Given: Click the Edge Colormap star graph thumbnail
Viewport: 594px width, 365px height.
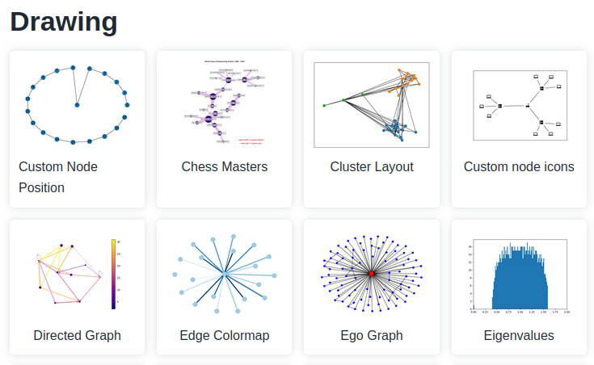Looking at the screenshot, I should pyautogui.click(x=225, y=275).
